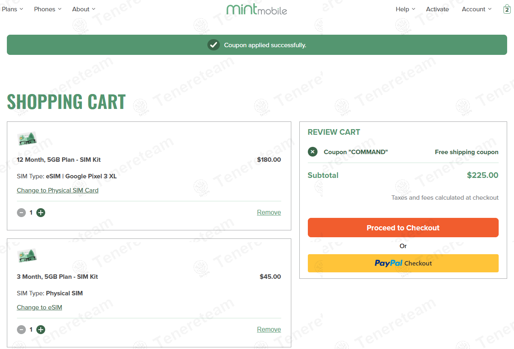Decrease quantity of 3 Month plan
This screenshot has width=514, height=349.
[21, 330]
